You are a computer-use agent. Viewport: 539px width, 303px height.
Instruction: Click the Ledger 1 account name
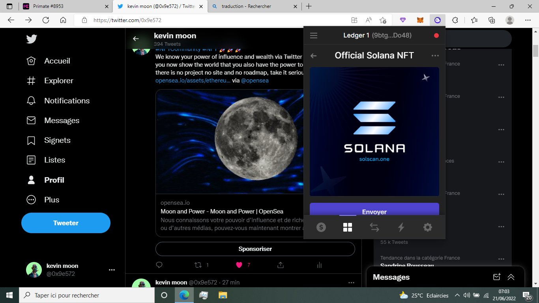[356, 36]
